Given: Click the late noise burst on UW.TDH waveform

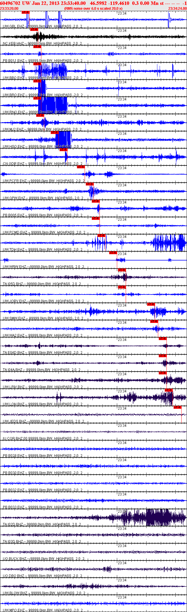Looking at the screenshot, I should tap(169, 243).
